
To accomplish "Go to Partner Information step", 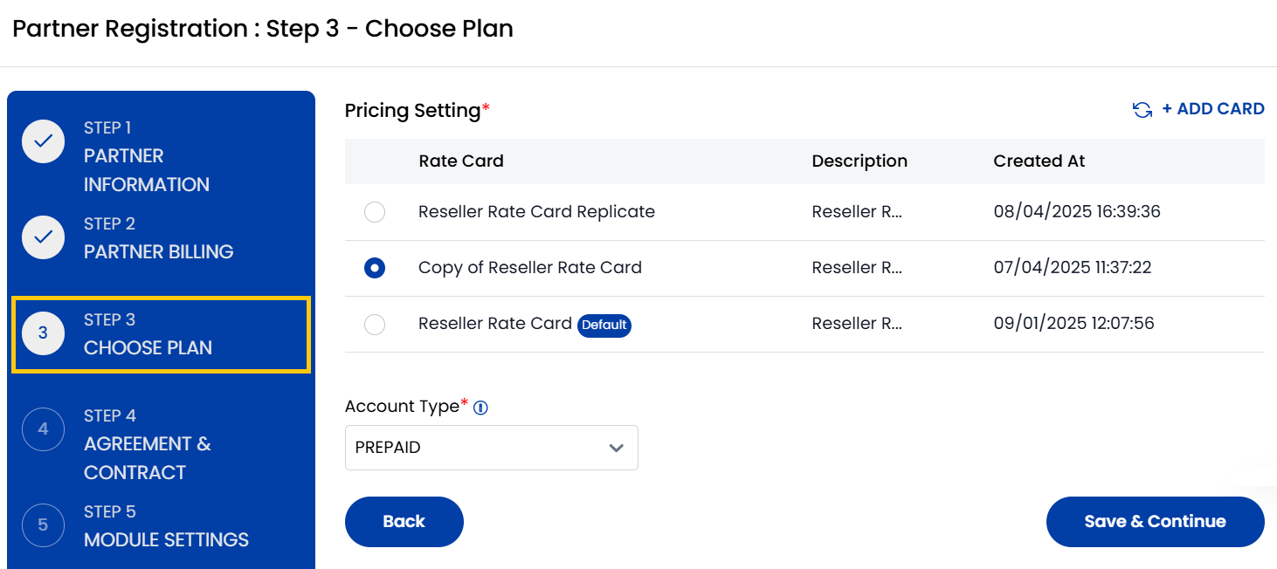I will tap(146, 170).
